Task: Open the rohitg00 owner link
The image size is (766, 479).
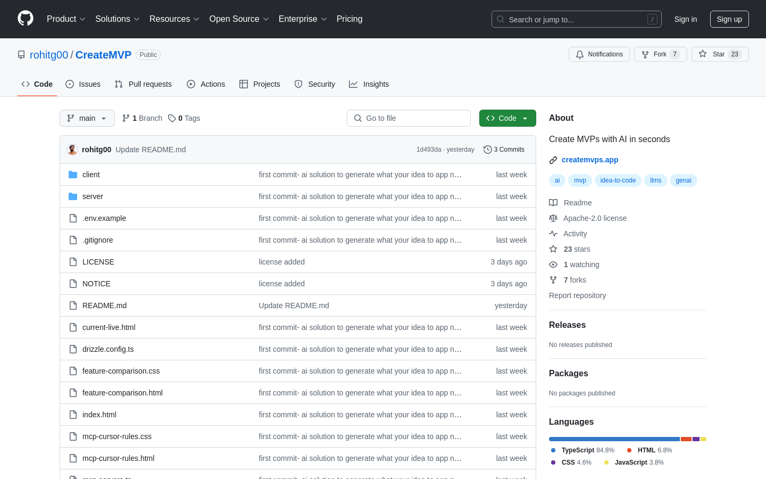Action: [x=49, y=55]
